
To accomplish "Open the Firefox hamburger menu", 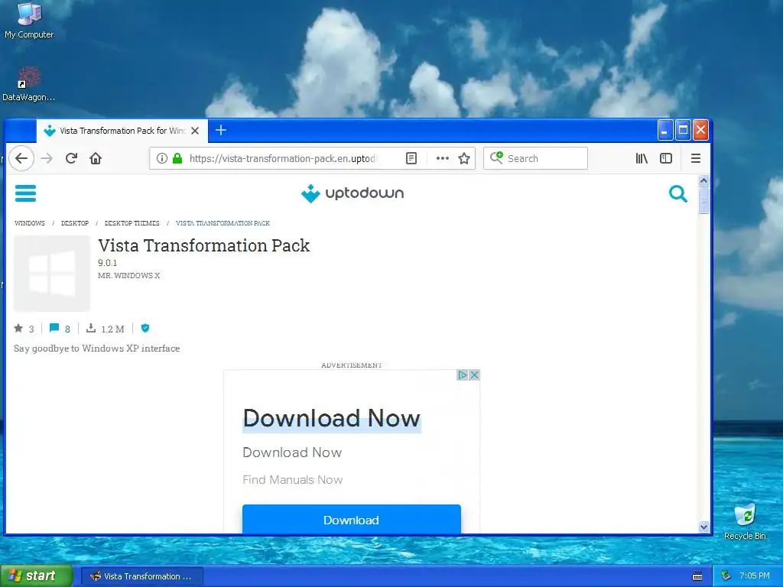I will coord(696,159).
